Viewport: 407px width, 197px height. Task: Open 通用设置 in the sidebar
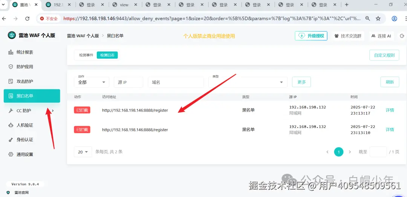pos(24,155)
